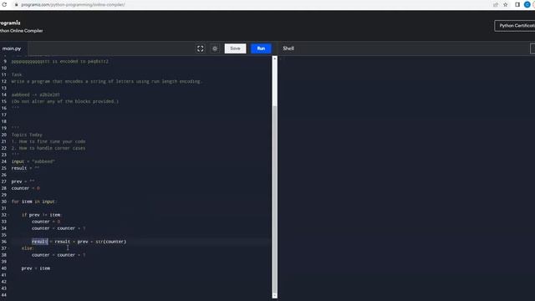Click 'counter = 0' on line 28
Image resolution: width=535 pixels, height=301 pixels.
[26, 188]
